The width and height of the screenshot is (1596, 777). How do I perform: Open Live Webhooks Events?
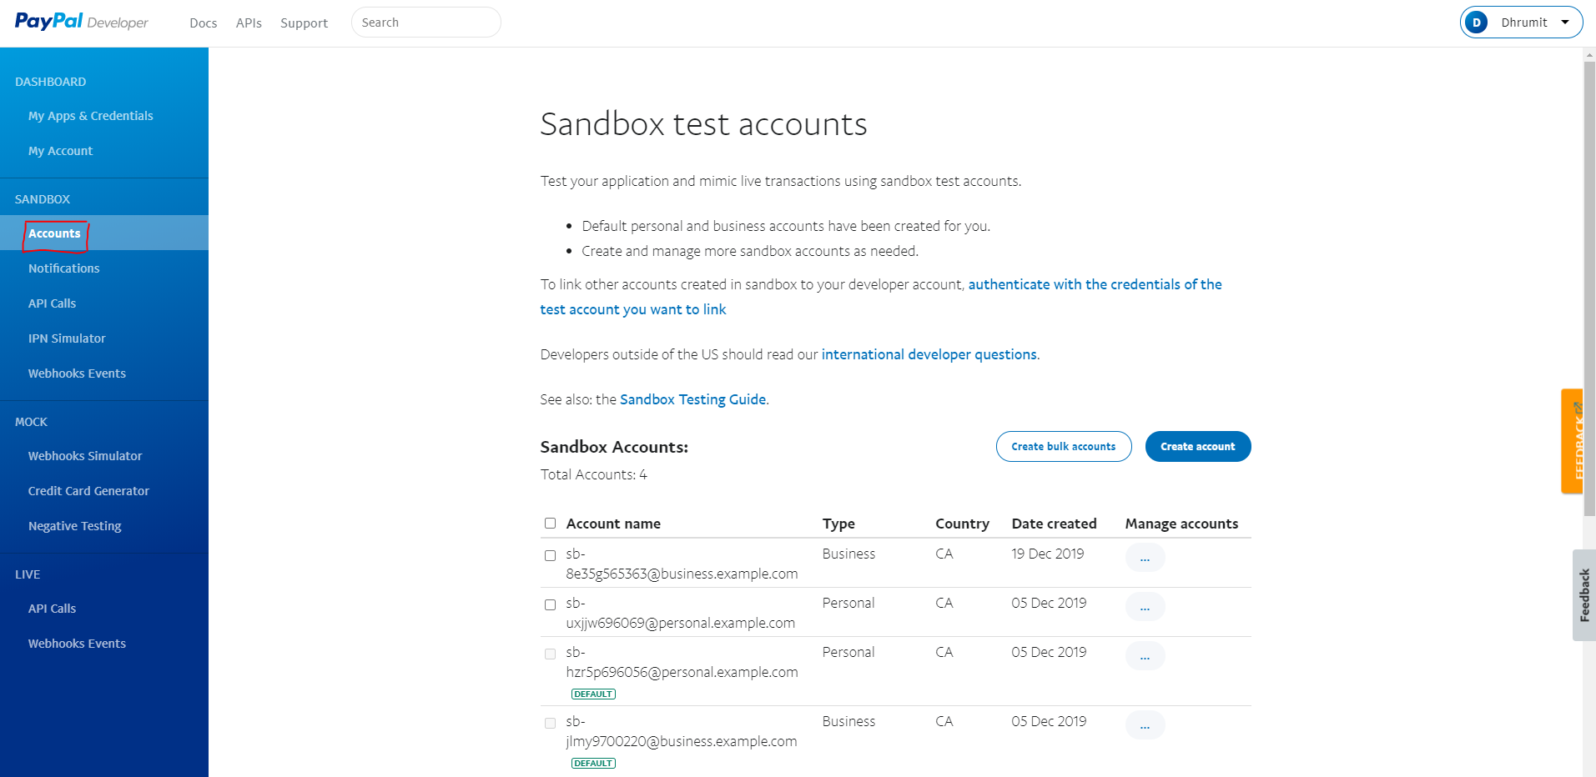tap(77, 644)
